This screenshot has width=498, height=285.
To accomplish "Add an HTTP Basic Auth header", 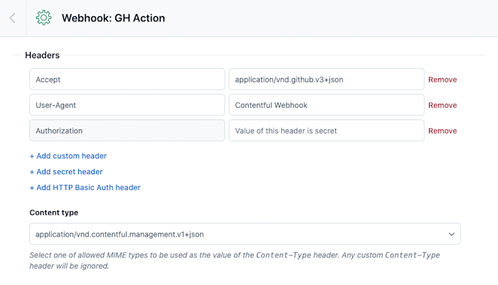I will pos(85,188).
